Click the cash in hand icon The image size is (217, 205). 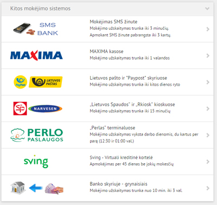[54, 189]
